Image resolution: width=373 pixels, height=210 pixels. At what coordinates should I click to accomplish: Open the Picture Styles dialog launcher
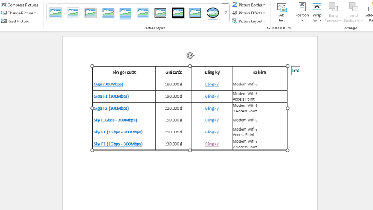[268, 28]
